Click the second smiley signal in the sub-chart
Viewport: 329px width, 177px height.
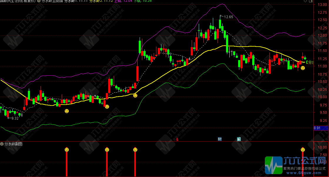[x=107, y=150]
